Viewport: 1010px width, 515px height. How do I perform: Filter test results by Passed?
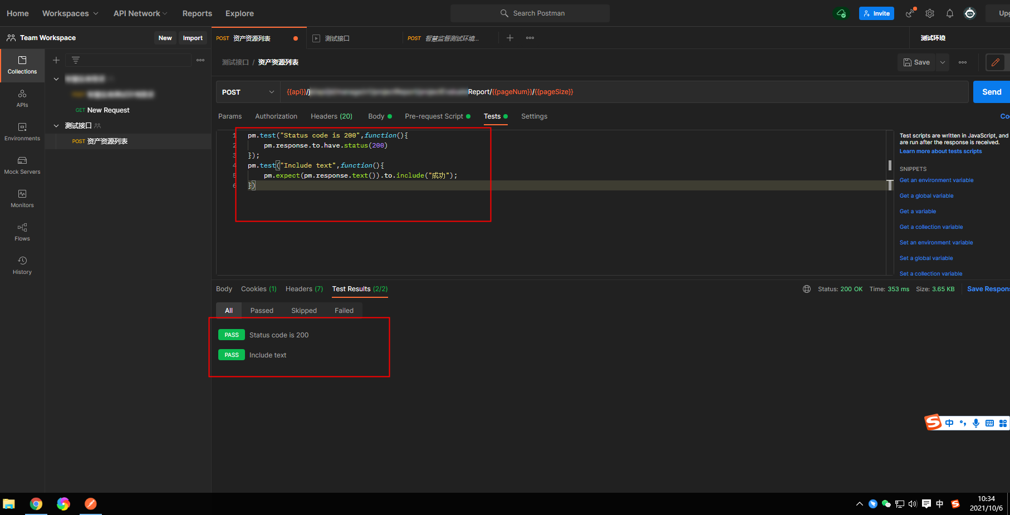(x=262, y=311)
